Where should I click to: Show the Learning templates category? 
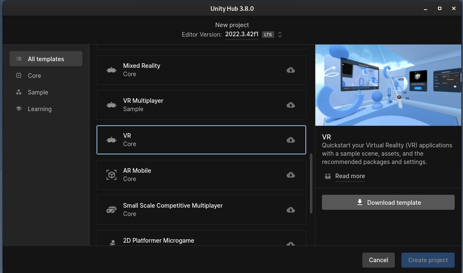coord(40,109)
